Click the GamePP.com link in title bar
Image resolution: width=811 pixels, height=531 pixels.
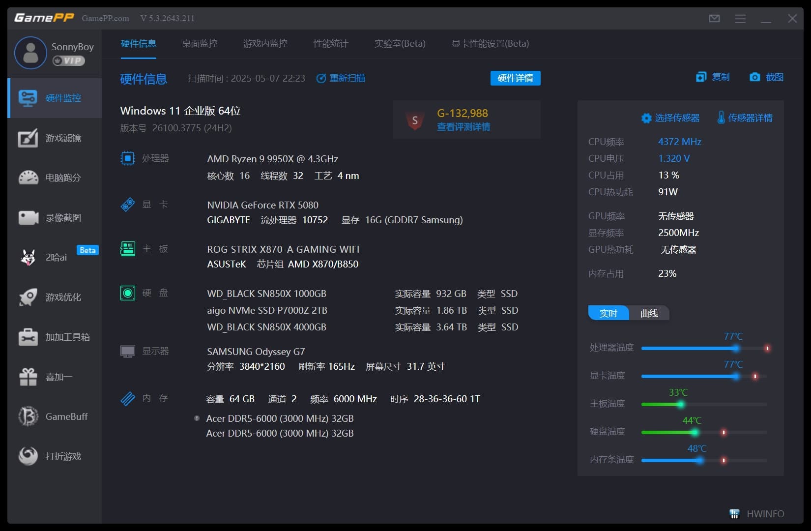pyautogui.click(x=105, y=18)
